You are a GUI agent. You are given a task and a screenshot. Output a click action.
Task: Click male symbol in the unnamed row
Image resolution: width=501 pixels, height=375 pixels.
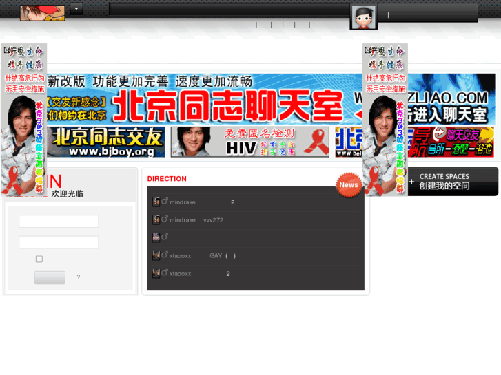165,237
